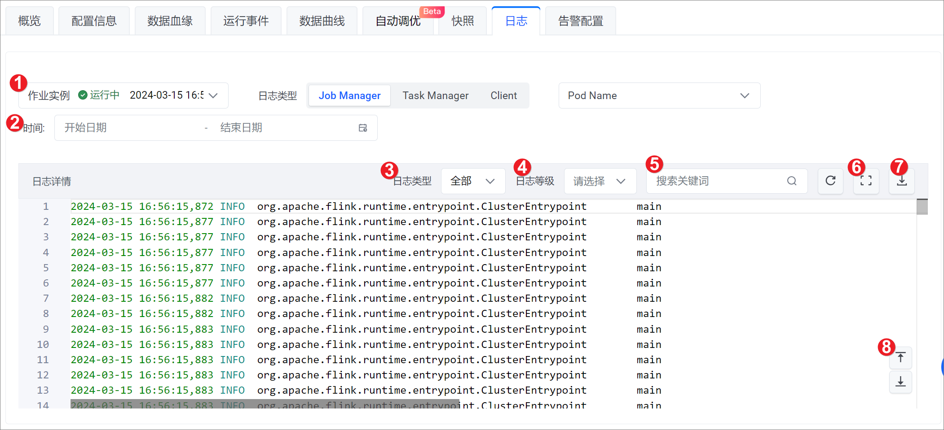Download the log file icon in the toolbar
This screenshot has height=430, width=944.
click(901, 181)
